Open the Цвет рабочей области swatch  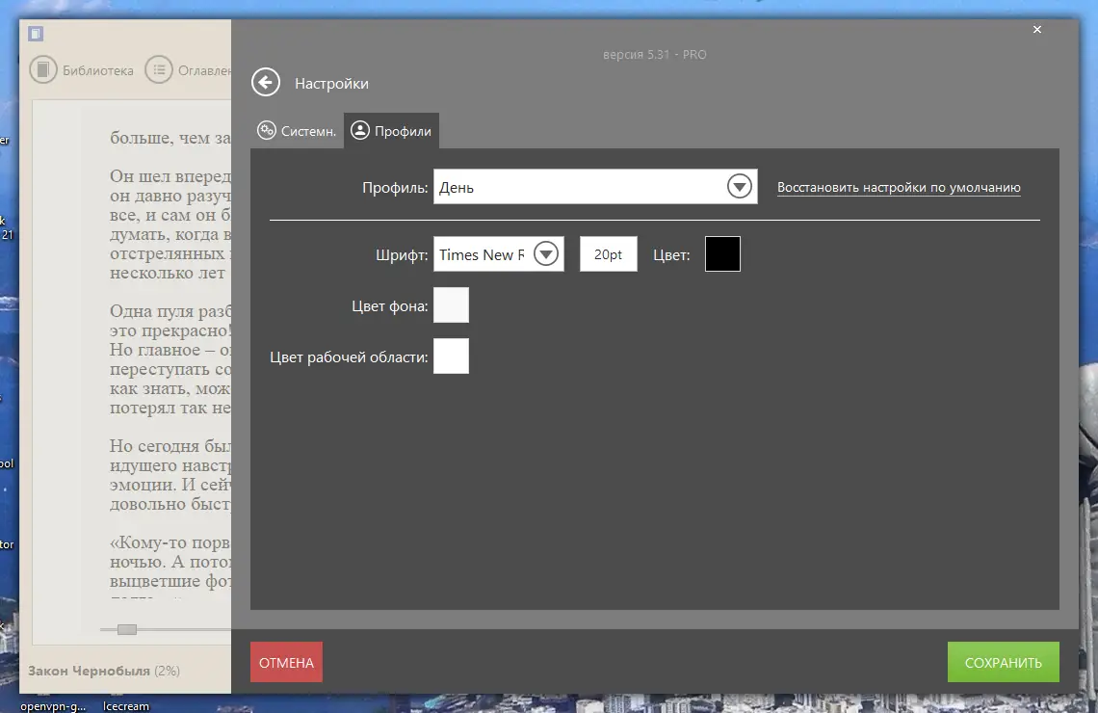451,356
